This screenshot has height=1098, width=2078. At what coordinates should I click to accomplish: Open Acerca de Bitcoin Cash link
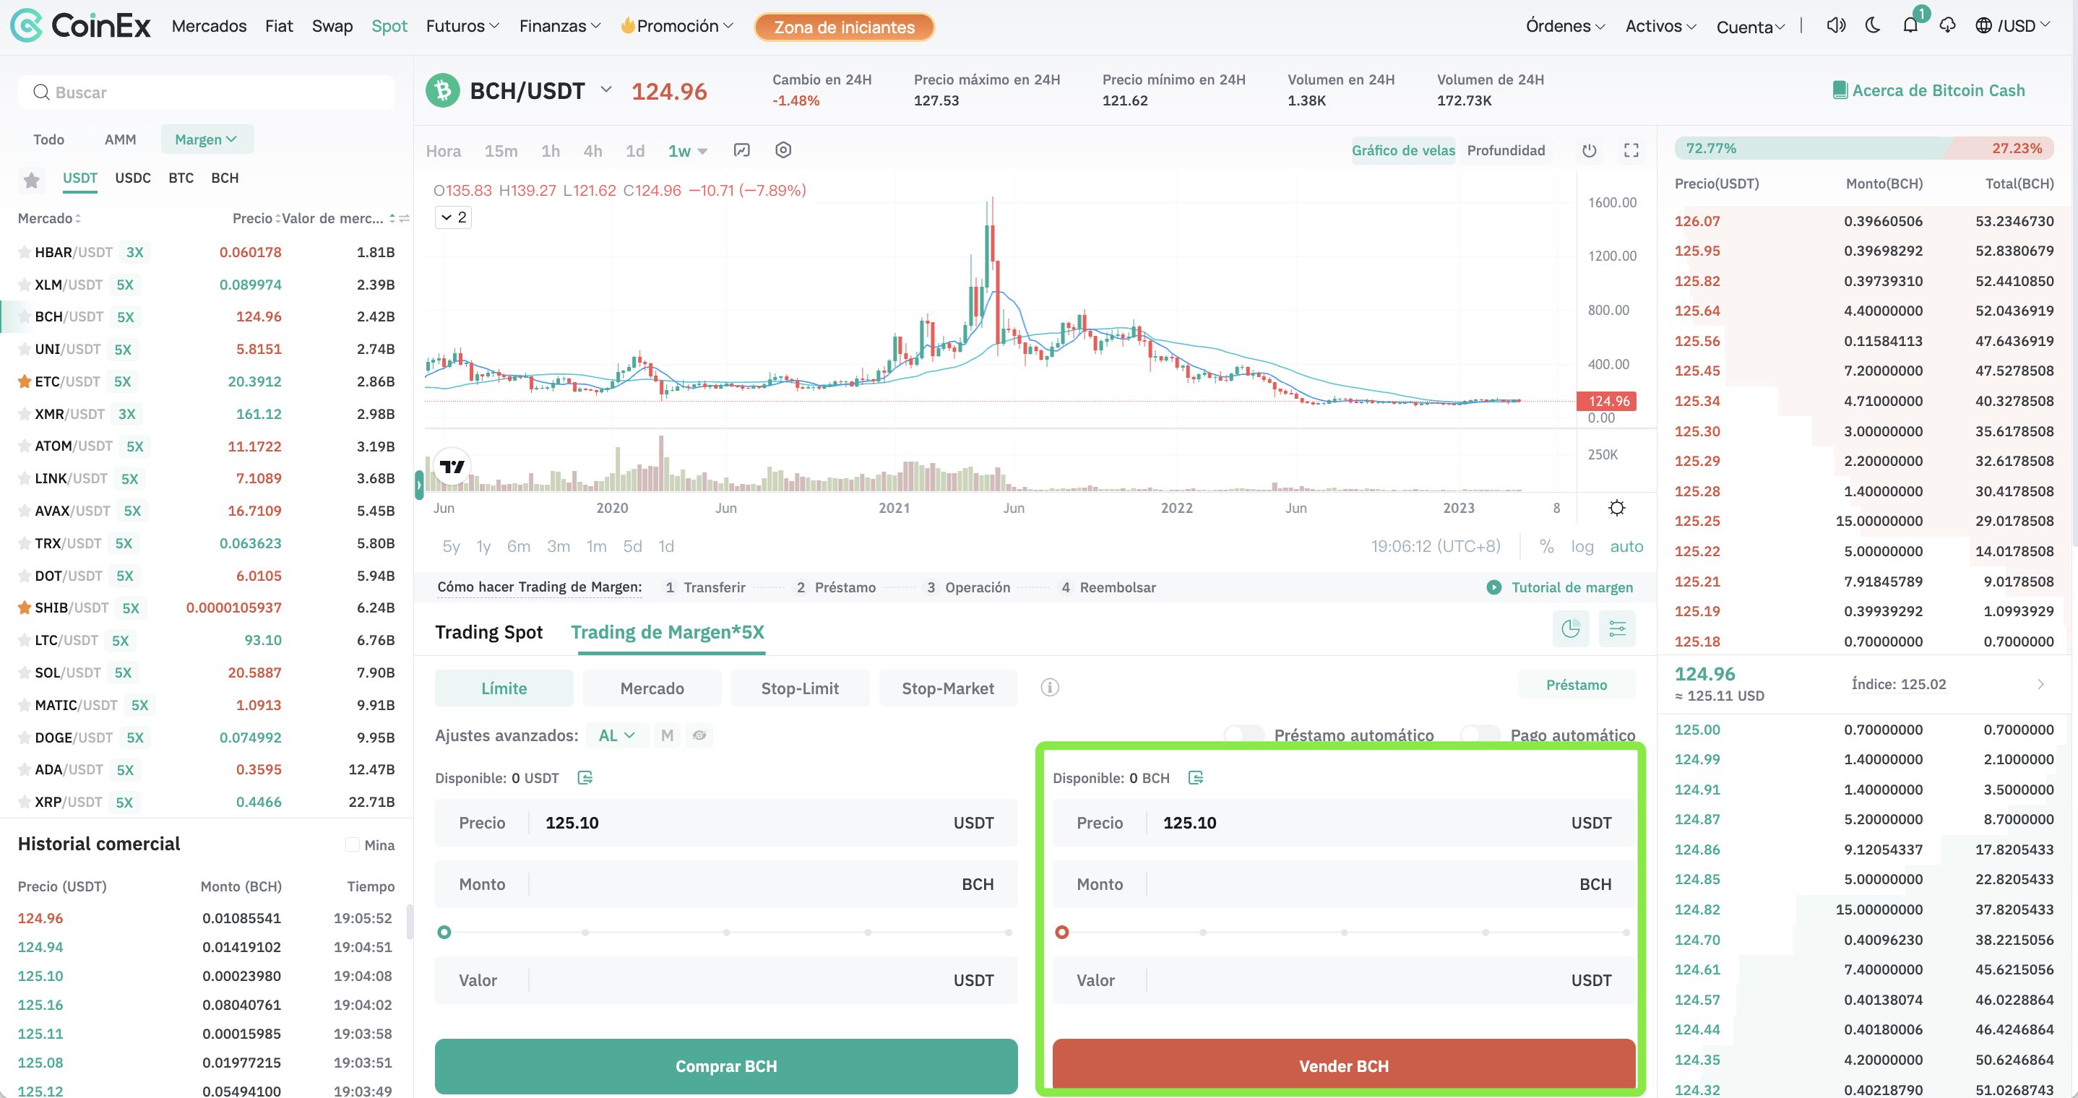[1928, 90]
